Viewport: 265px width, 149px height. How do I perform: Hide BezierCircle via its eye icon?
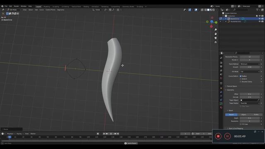pyautogui.click(x=260, y=19)
